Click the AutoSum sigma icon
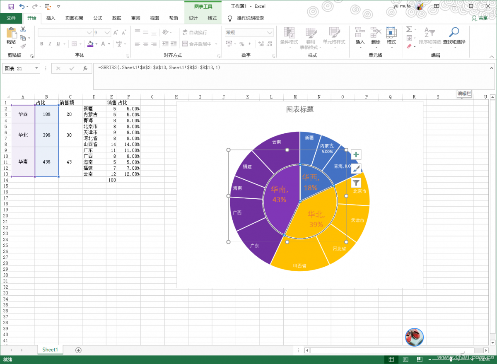This screenshot has height=364, width=497. (409, 29)
